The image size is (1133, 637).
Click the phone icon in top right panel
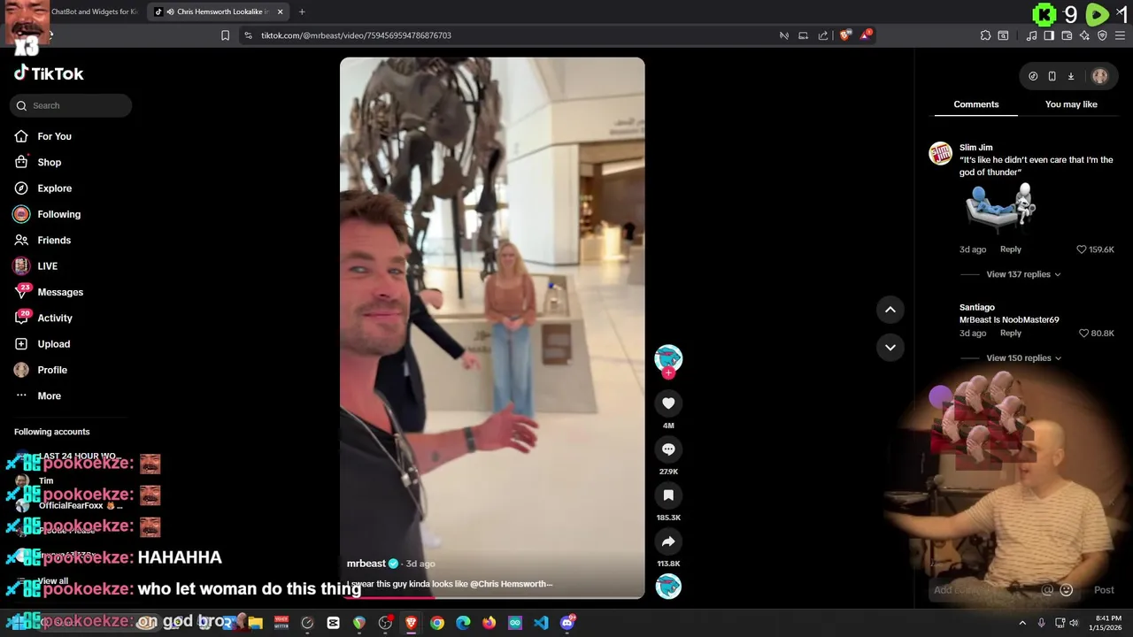pos(1052,76)
